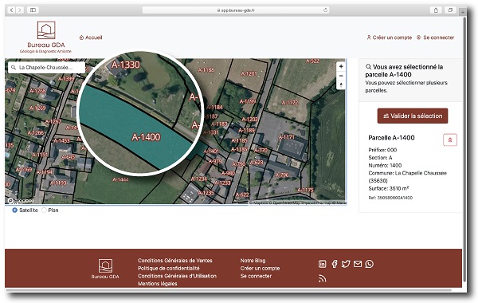Open the WhatsApp footer icon
478x303 pixels.
[369, 264]
